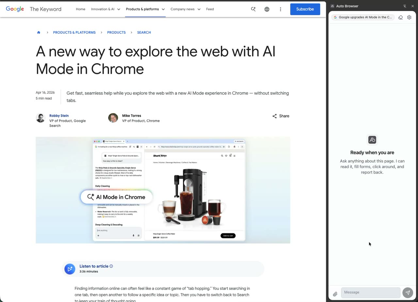Open the Feed nav item
The image size is (418, 302).
tap(210, 9)
